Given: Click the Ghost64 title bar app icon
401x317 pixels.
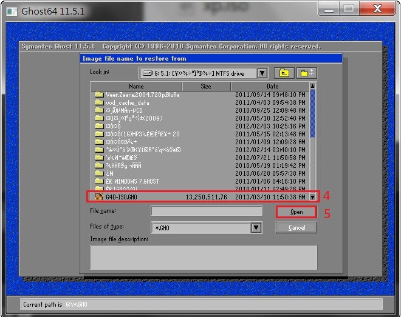Looking at the screenshot, I should click(x=12, y=12).
